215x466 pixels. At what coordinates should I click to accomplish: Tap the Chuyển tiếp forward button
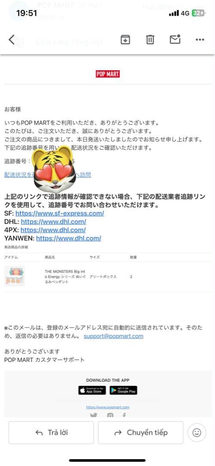tap(141, 432)
